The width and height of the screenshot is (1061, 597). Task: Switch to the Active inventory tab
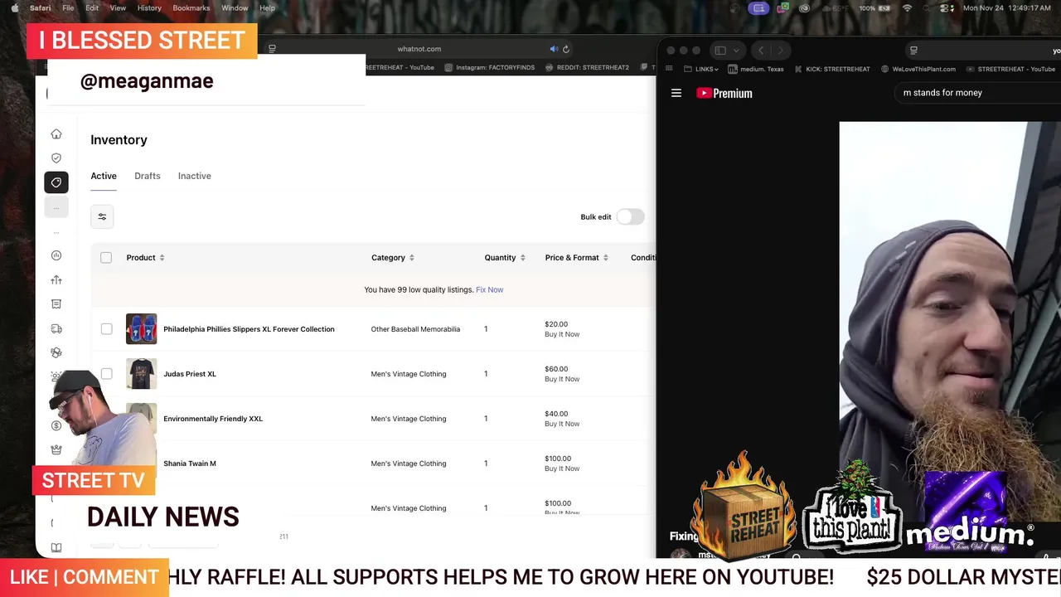(x=104, y=176)
